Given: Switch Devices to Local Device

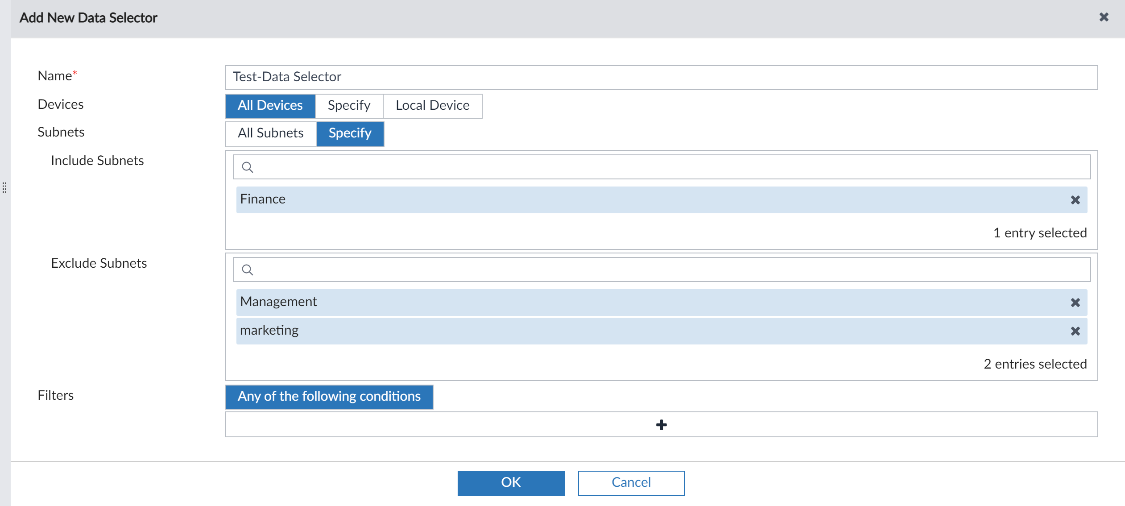Looking at the screenshot, I should point(432,106).
